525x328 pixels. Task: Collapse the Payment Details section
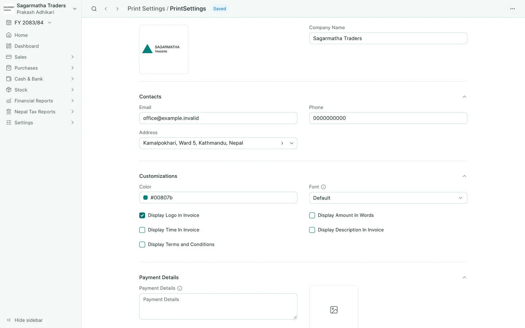point(464,277)
